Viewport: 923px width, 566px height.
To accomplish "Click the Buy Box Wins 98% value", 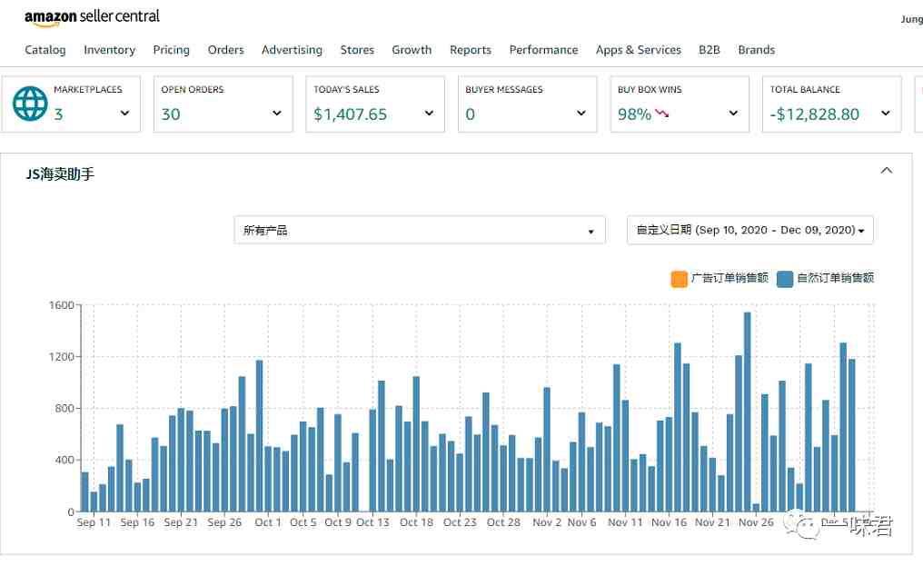I will click(634, 114).
